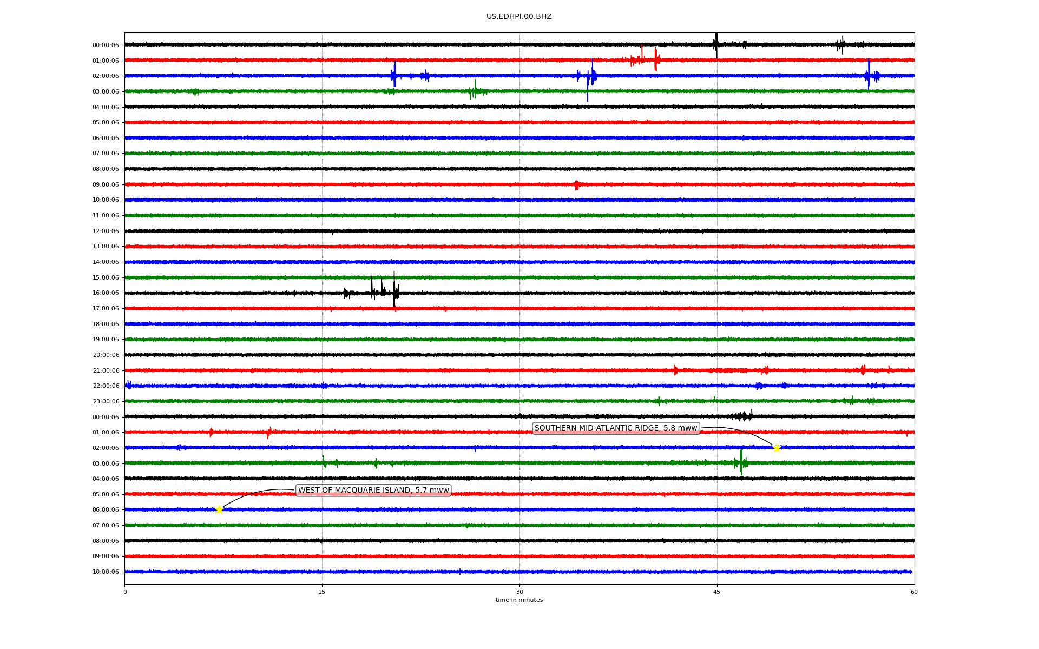Screen dimensions: 1039x649
Task: Click the 15 minute x-axis tick label
Action: pyautogui.click(x=322, y=592)
